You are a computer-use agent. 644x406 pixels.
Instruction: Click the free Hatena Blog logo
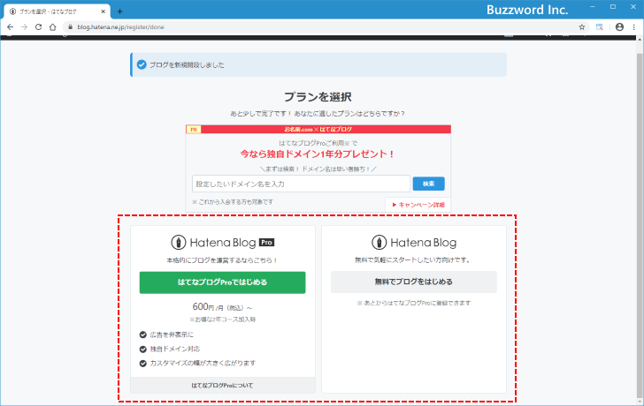tap(414, 243)
